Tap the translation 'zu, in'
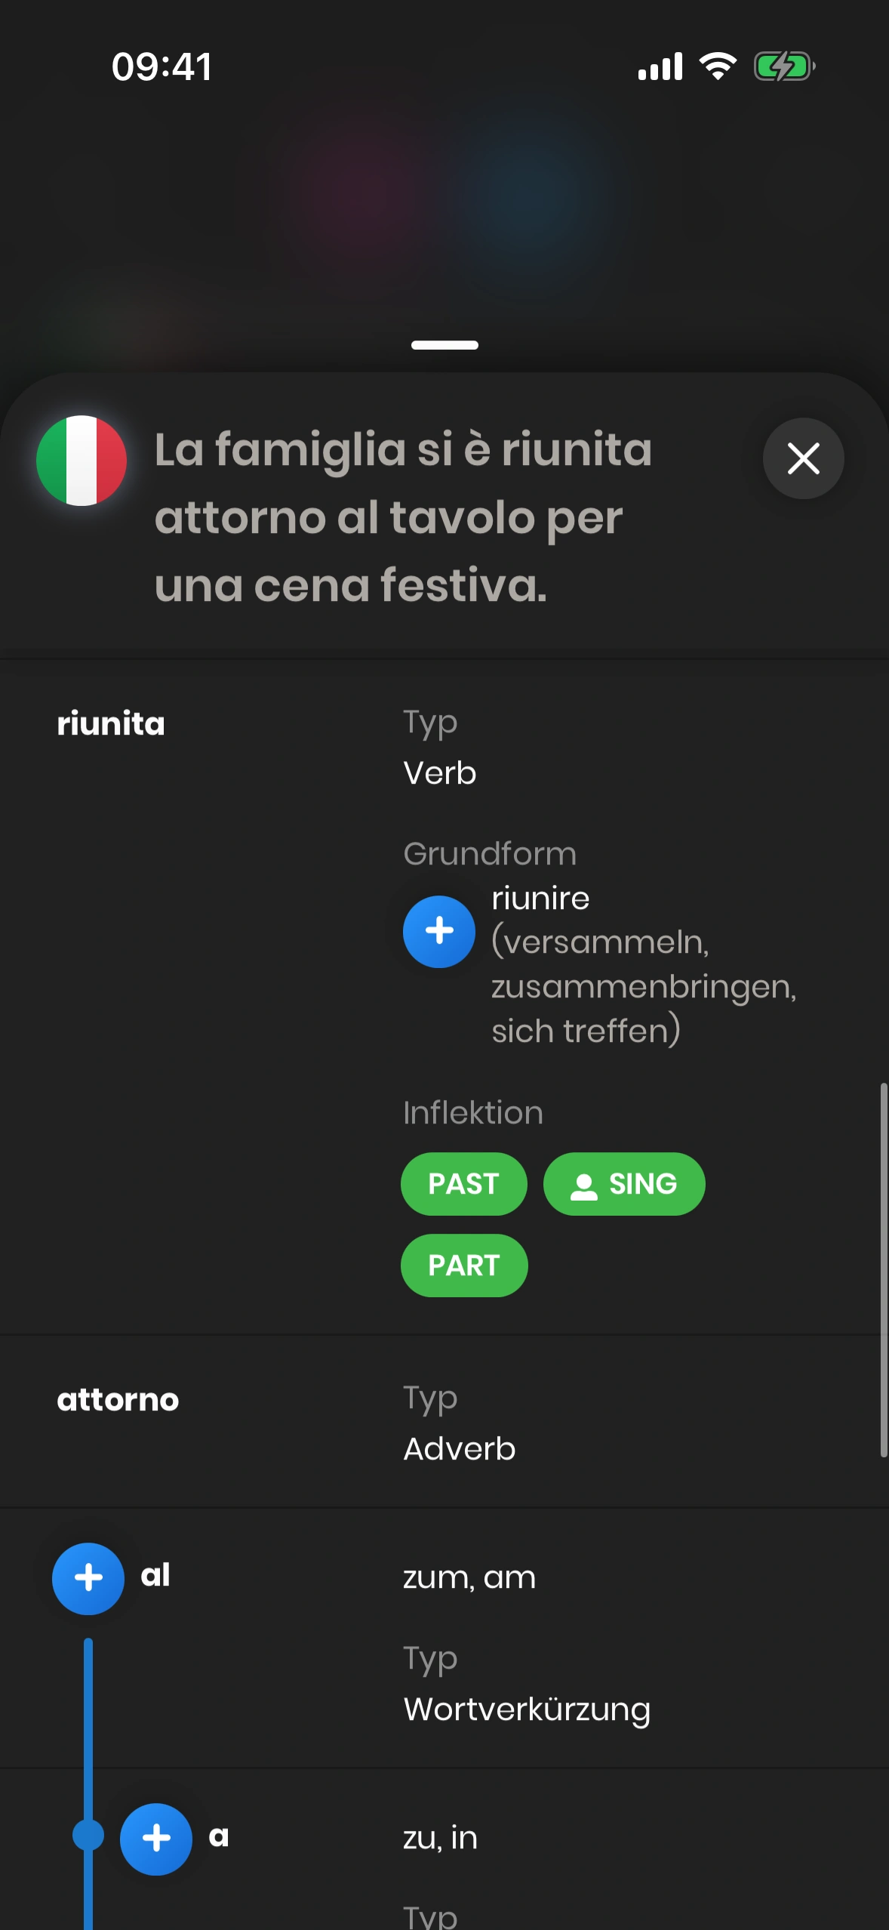This screenshot has width=889, height=1930. (x=441, y=1838)
